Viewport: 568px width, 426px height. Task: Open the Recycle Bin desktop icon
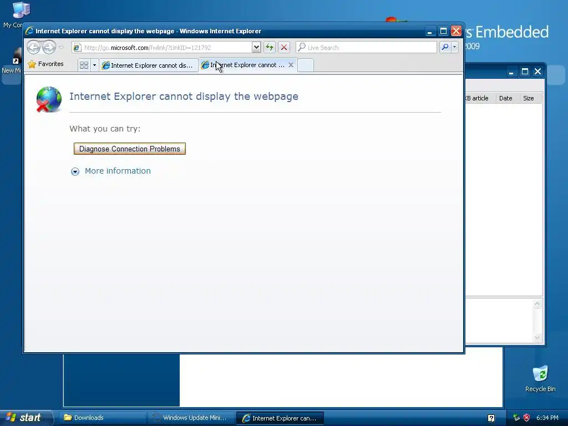(540, 378)
